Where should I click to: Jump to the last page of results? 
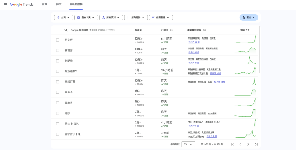[256, 144]
